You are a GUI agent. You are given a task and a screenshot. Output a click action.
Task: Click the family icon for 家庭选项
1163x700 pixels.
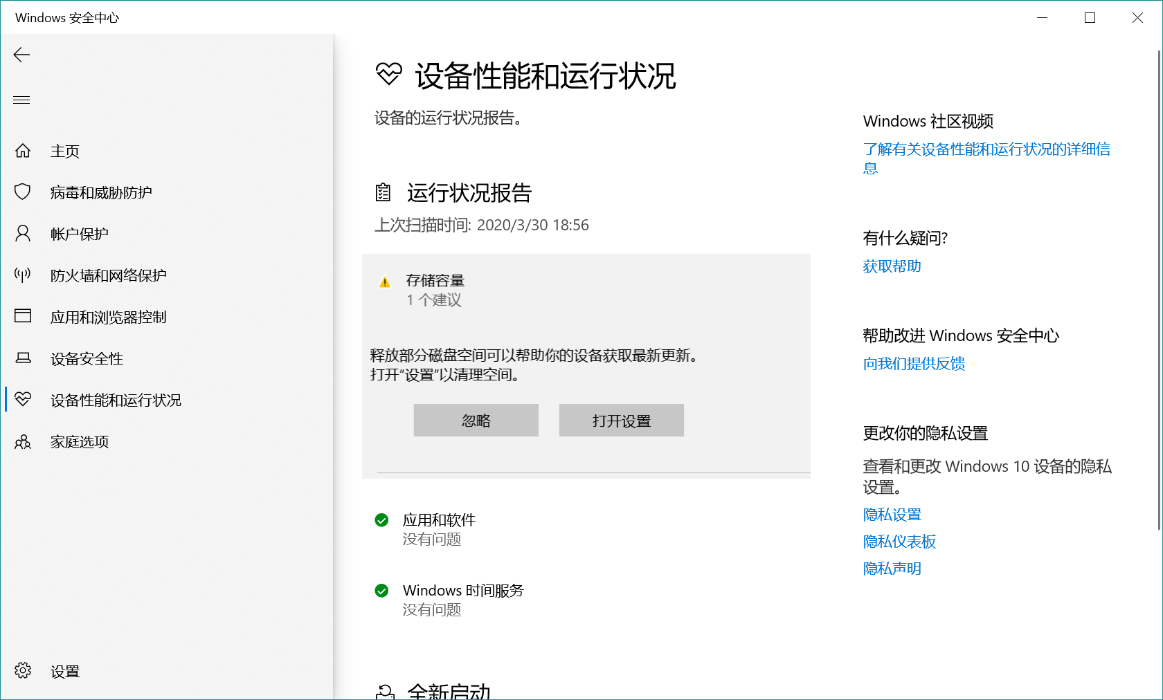[x=23, y=441]
